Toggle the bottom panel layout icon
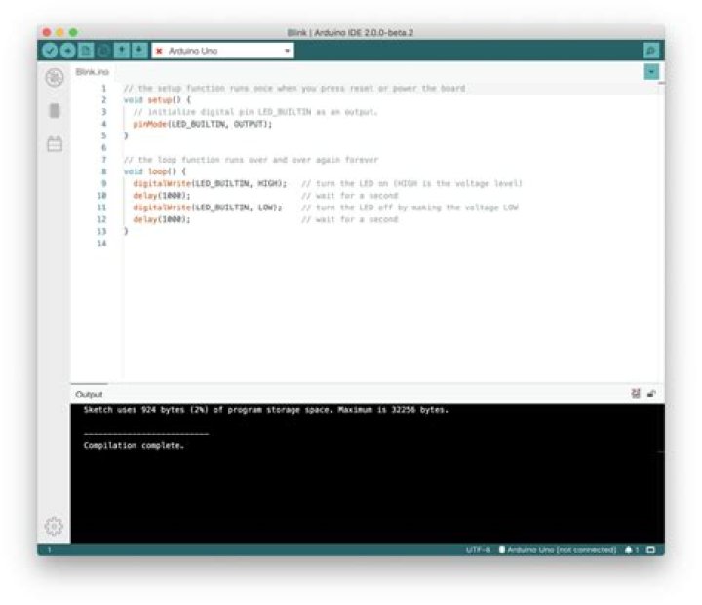This screenshot has height=605, width=702. coord(651,549)
